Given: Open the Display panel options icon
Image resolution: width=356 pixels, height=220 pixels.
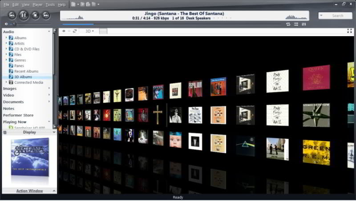Looking at the screenshot, I should pos(5,132).
